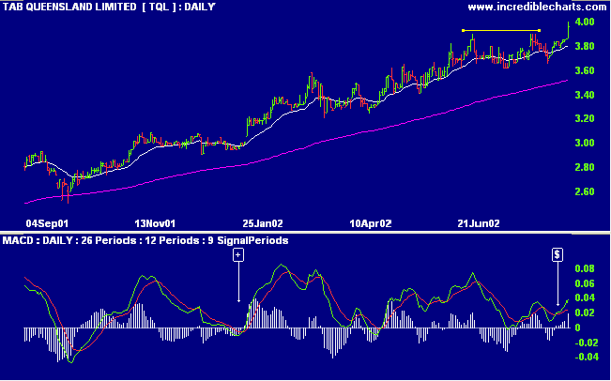Screen dimensions: 611x381
Task: Click the 25Jan02 date label
Action: click(x=263, y=223)
